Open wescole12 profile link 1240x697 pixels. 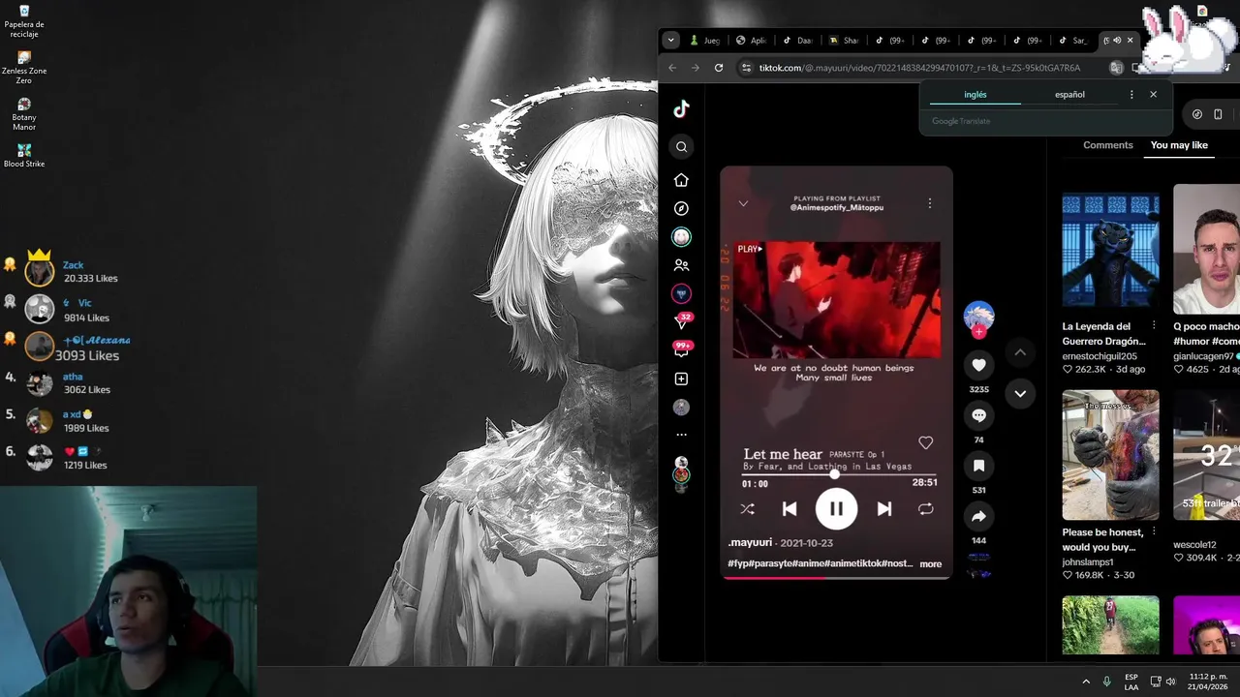(1194, 545)
